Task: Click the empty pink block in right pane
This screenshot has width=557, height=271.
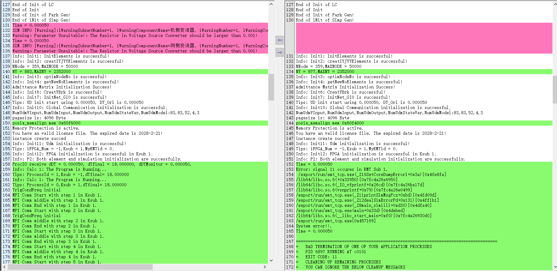Action: click(424, 38)
